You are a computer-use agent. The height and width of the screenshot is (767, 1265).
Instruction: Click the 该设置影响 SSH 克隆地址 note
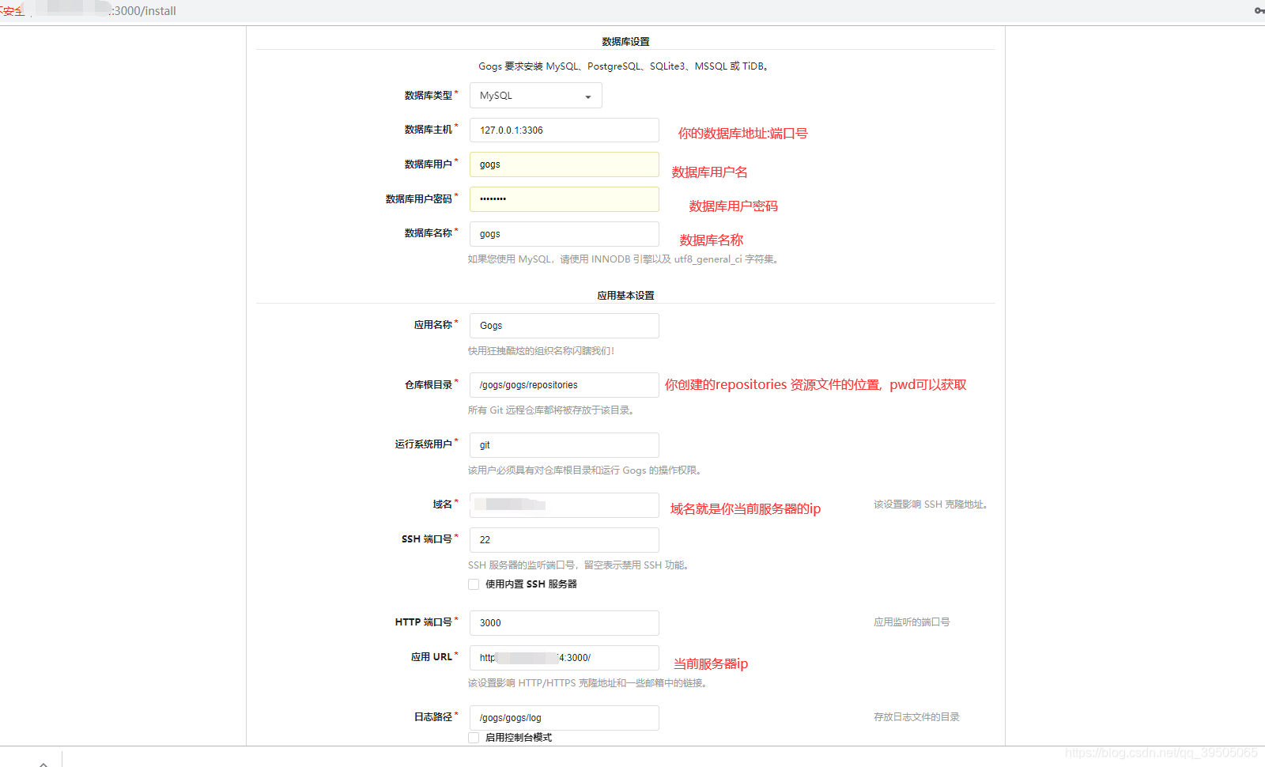coord(931,504)
